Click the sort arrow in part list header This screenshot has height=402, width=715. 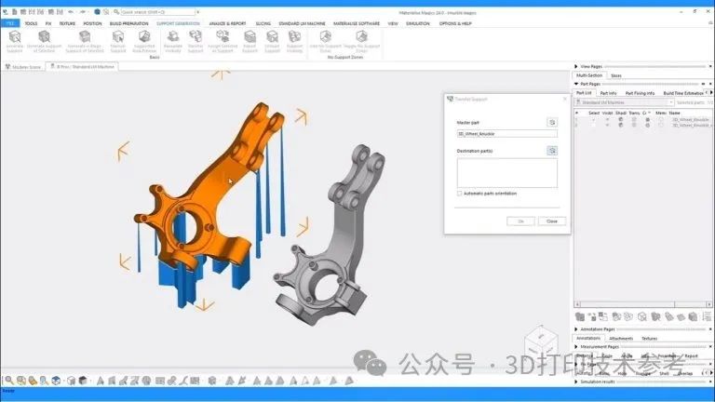[x=577, y=113]
